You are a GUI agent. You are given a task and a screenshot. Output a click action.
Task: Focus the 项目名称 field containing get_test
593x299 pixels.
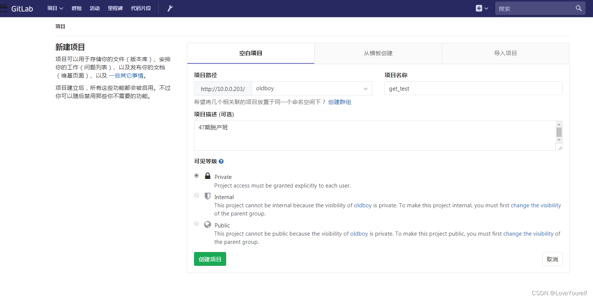473,88
